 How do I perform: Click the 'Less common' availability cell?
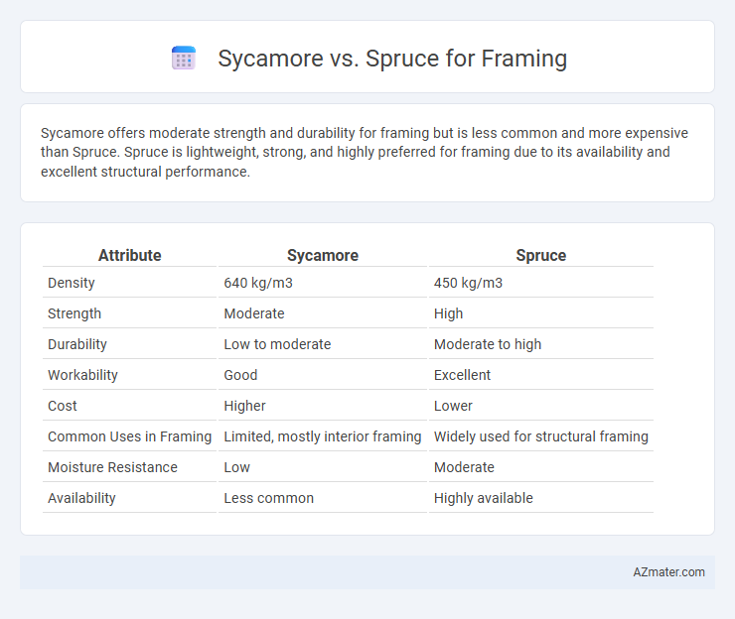click(x=268, y=498)
